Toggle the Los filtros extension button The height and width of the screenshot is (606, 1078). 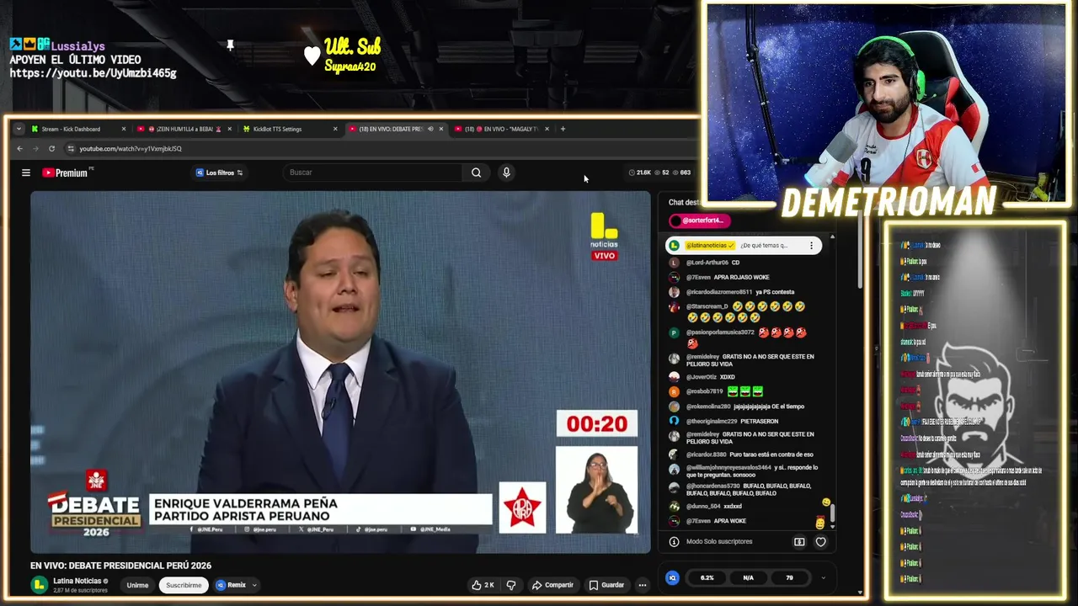[x=219, y=173]
